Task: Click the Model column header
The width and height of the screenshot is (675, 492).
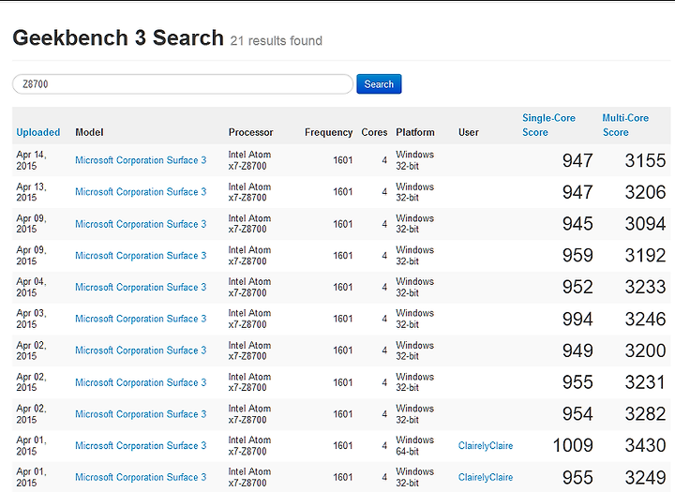Action: 89,132
